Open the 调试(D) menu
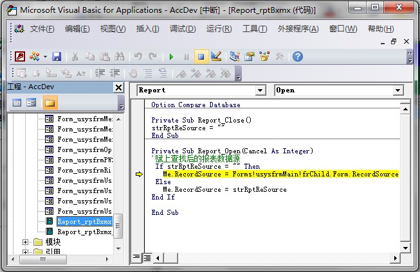Image resolution: width=420 pixels, height=272 pixels. tap(183, 29)
